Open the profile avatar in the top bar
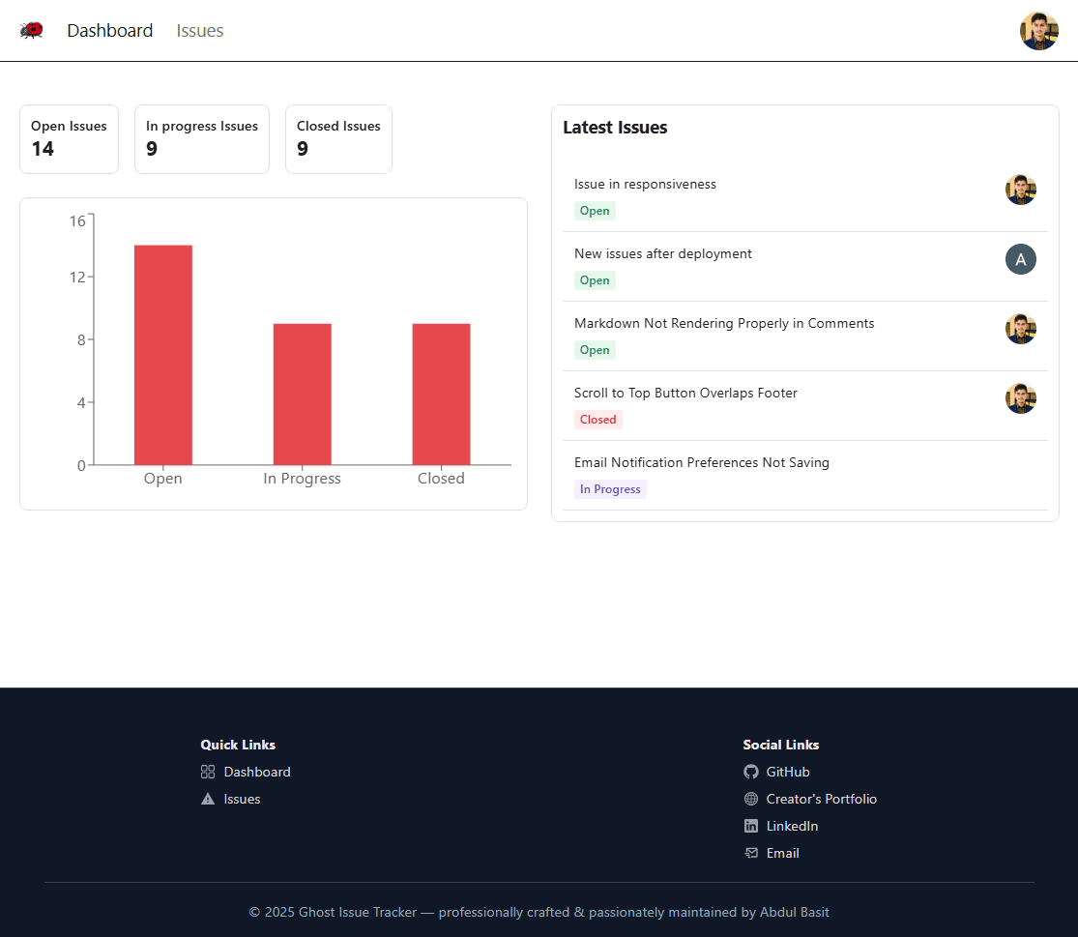The image size is (1078, 937). (1038, 30)
